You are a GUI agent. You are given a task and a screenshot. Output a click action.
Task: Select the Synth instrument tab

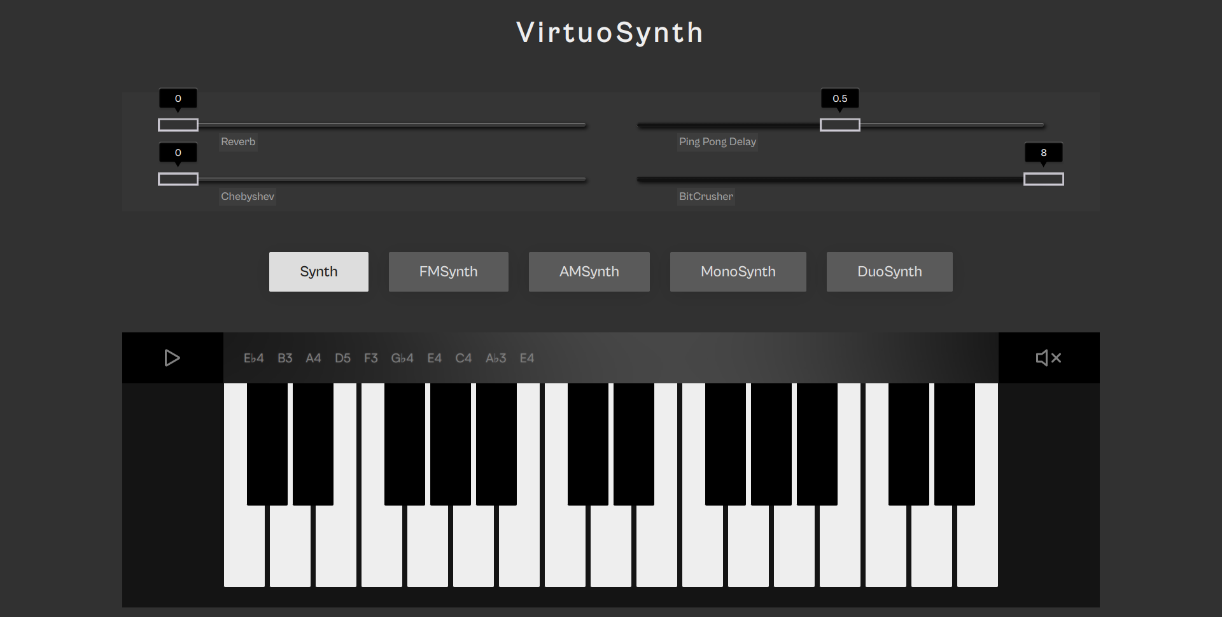pyautogui.click(x=318, y=271)
